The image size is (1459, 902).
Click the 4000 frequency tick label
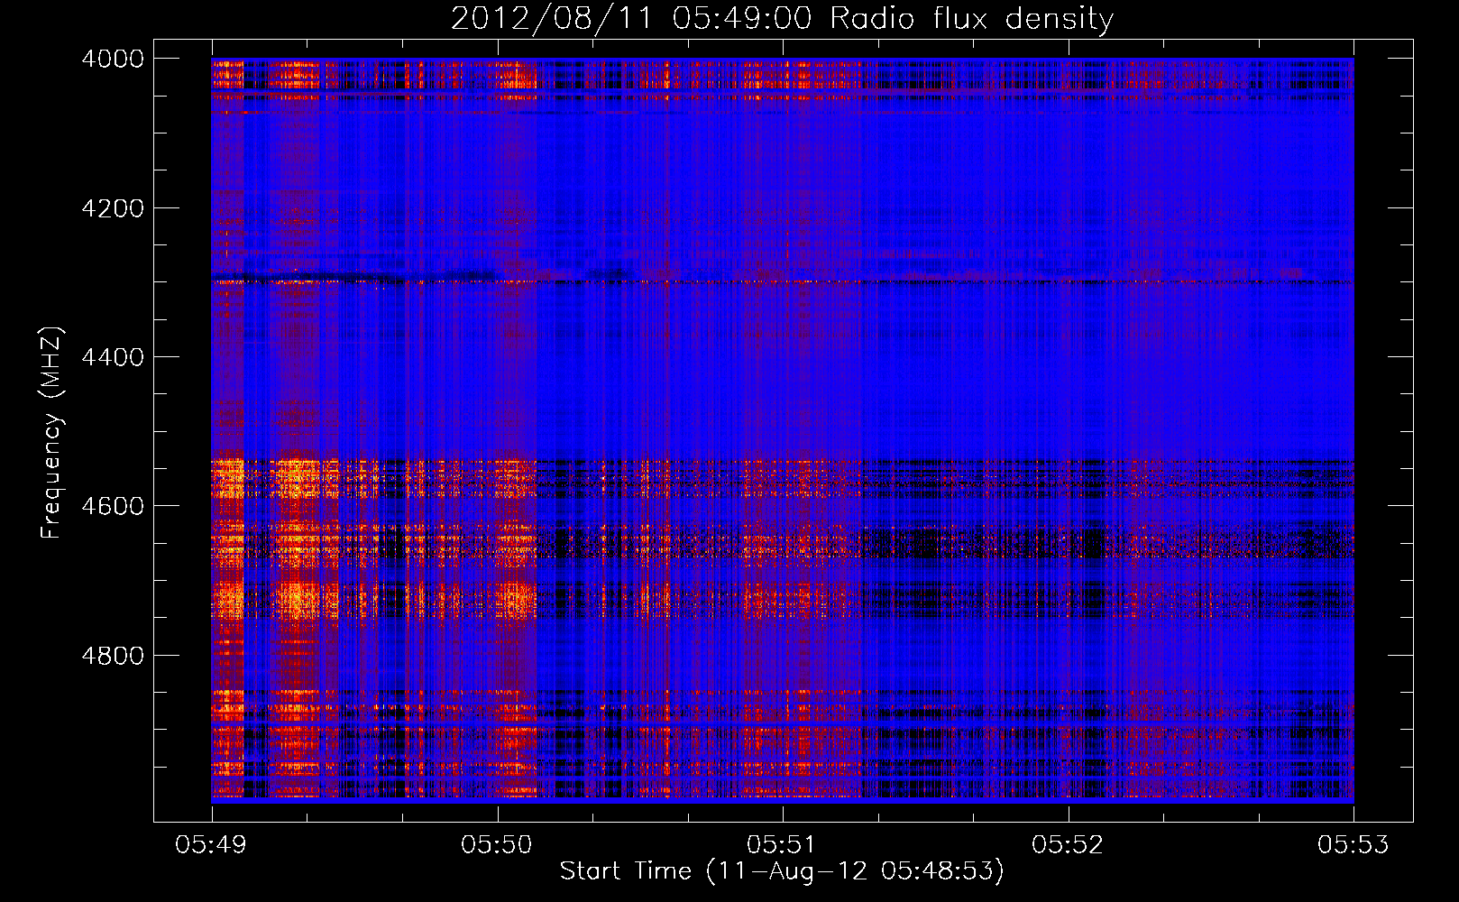pyautogui.click(x=113, y=59)
